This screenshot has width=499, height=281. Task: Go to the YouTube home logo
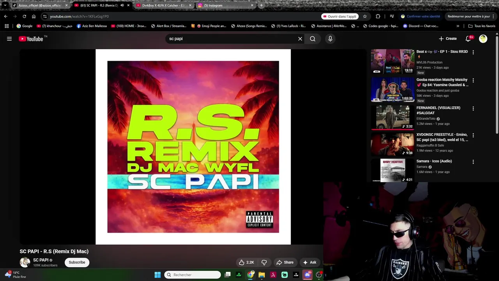point(31,39)
